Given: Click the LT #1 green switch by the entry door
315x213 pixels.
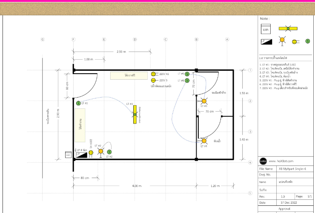Looking at the screenshot, I should (78, 103).
